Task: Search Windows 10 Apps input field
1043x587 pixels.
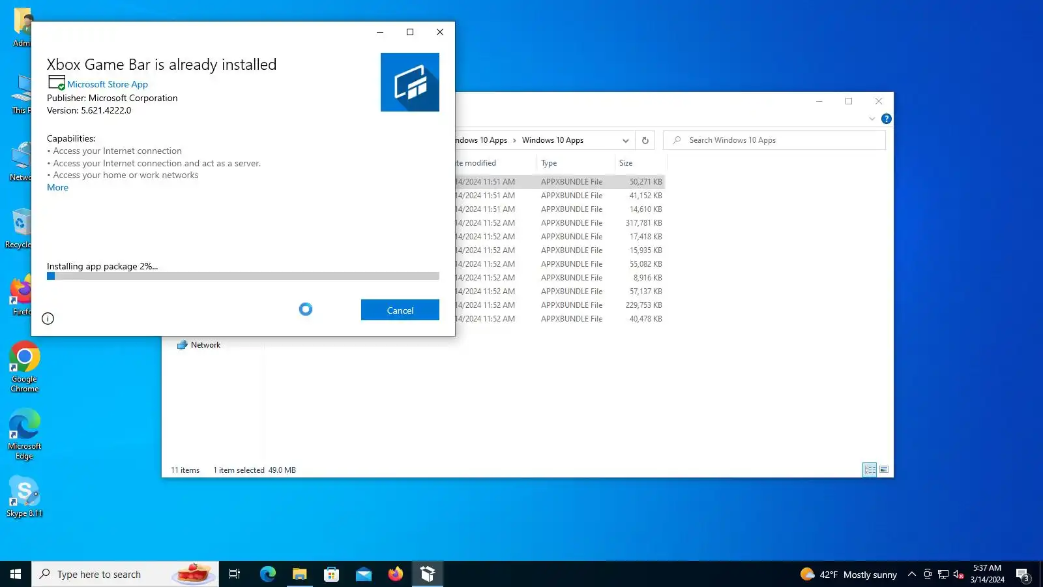Action: click(x=774, y=140)
